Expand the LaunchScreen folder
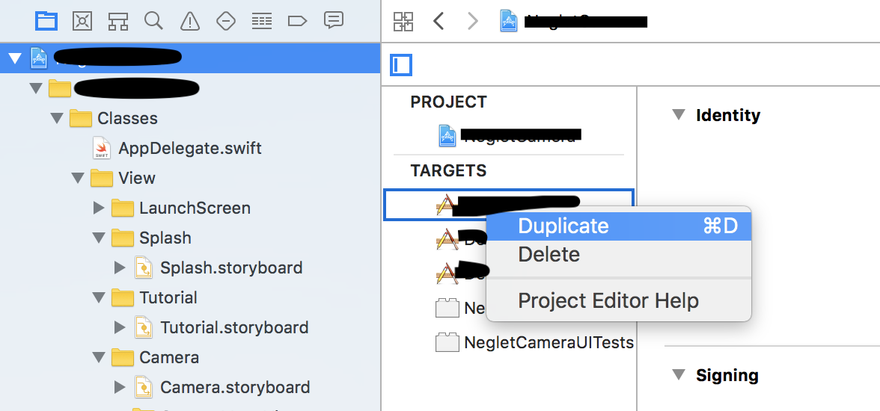 [99, 208]
